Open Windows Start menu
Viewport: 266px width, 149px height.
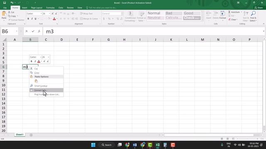click(x=93, y=145)
